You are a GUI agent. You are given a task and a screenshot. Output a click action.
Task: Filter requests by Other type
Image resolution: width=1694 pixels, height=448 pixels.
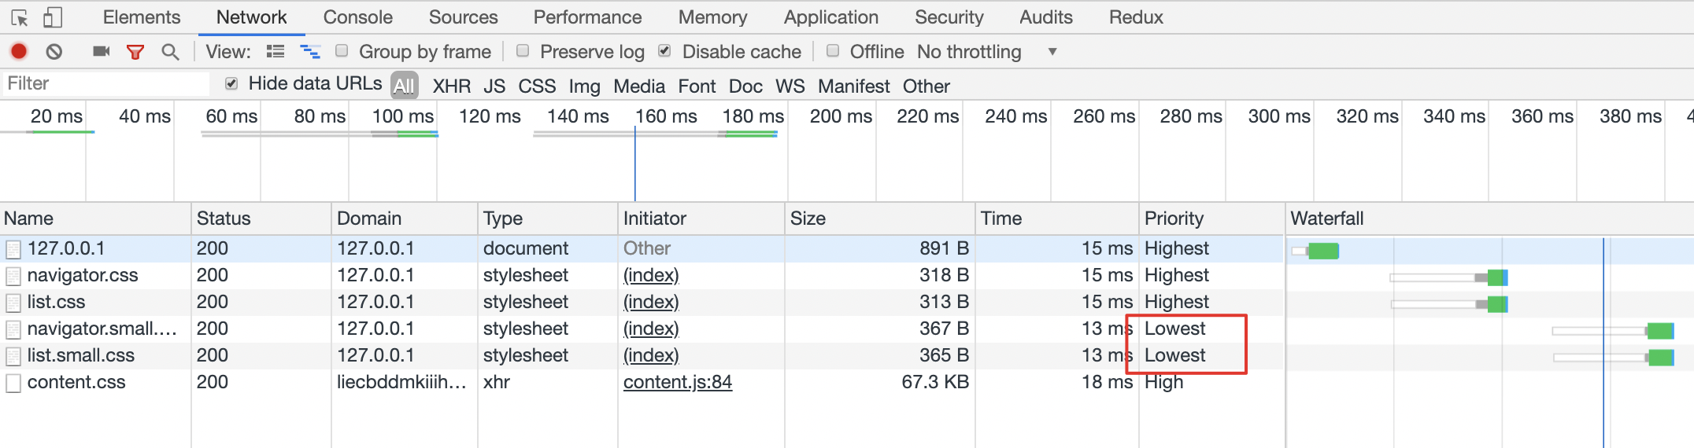(x=927, y=86)
